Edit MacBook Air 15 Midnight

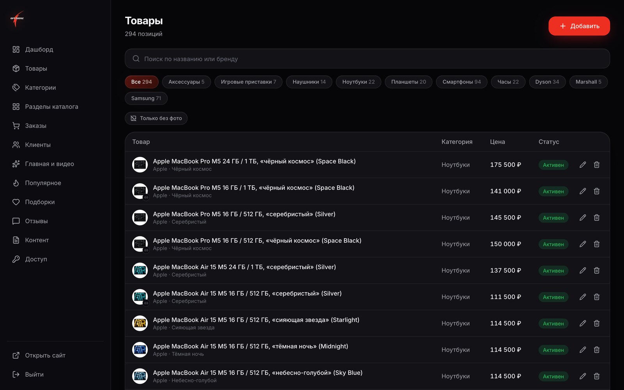583,350
